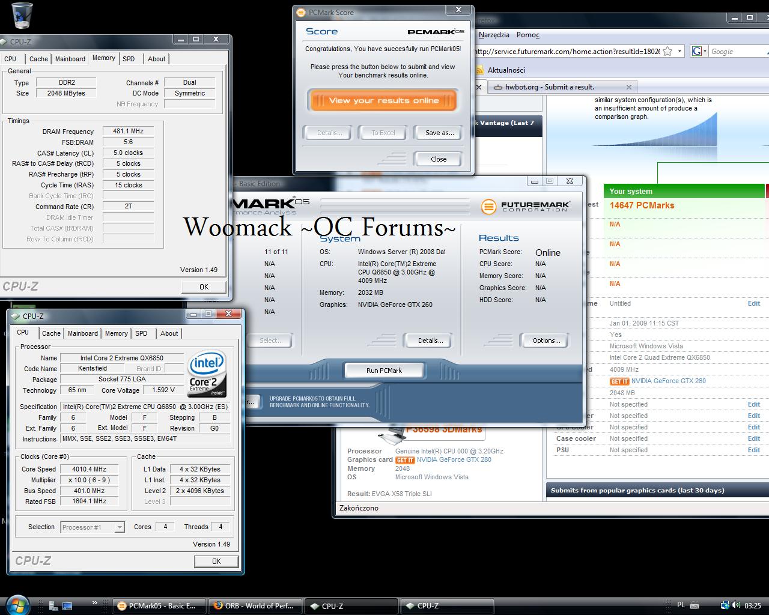Open the NVIDIA GeForce GTX 260 link
769x615 pixels.
click(669, 381)
